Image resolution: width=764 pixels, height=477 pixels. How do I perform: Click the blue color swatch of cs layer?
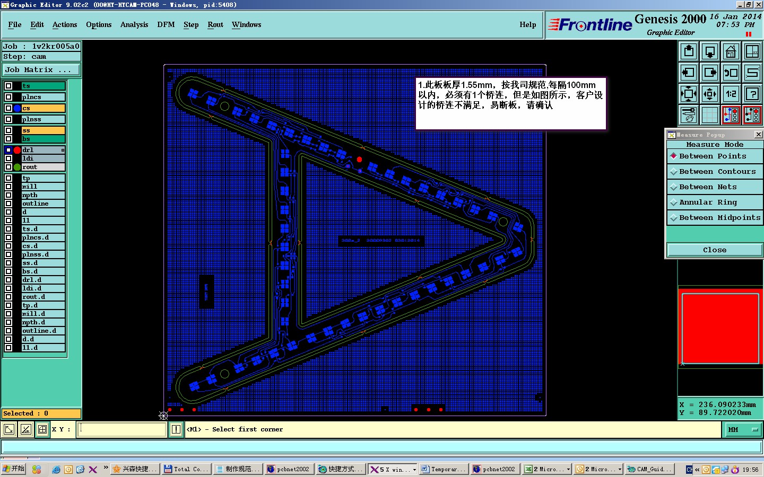[x=18, y=108]
